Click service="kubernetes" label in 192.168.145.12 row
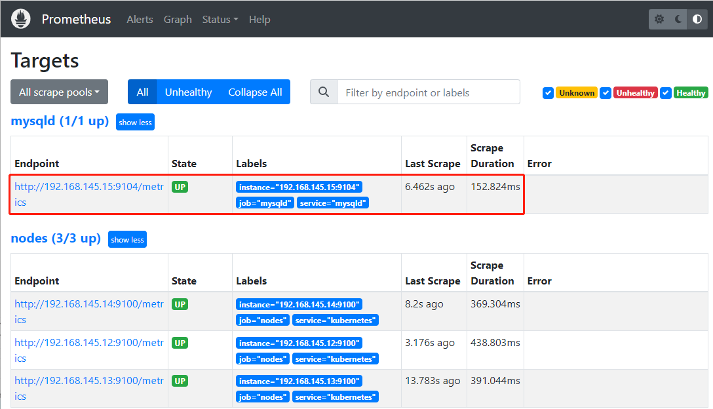 click(x=336, y=359)
